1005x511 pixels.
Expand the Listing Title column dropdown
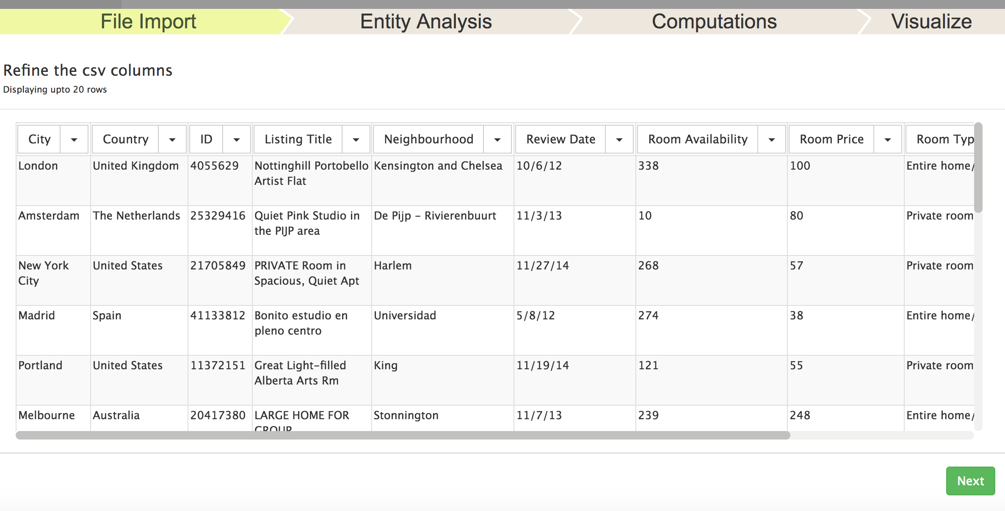[x=356, y=139]
